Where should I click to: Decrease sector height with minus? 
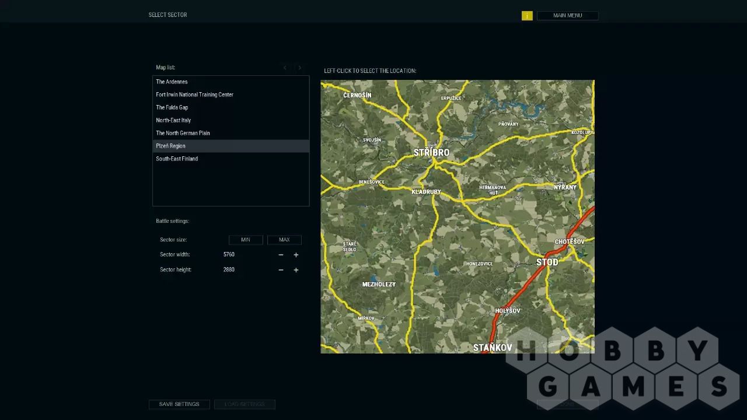coord(281,270)
